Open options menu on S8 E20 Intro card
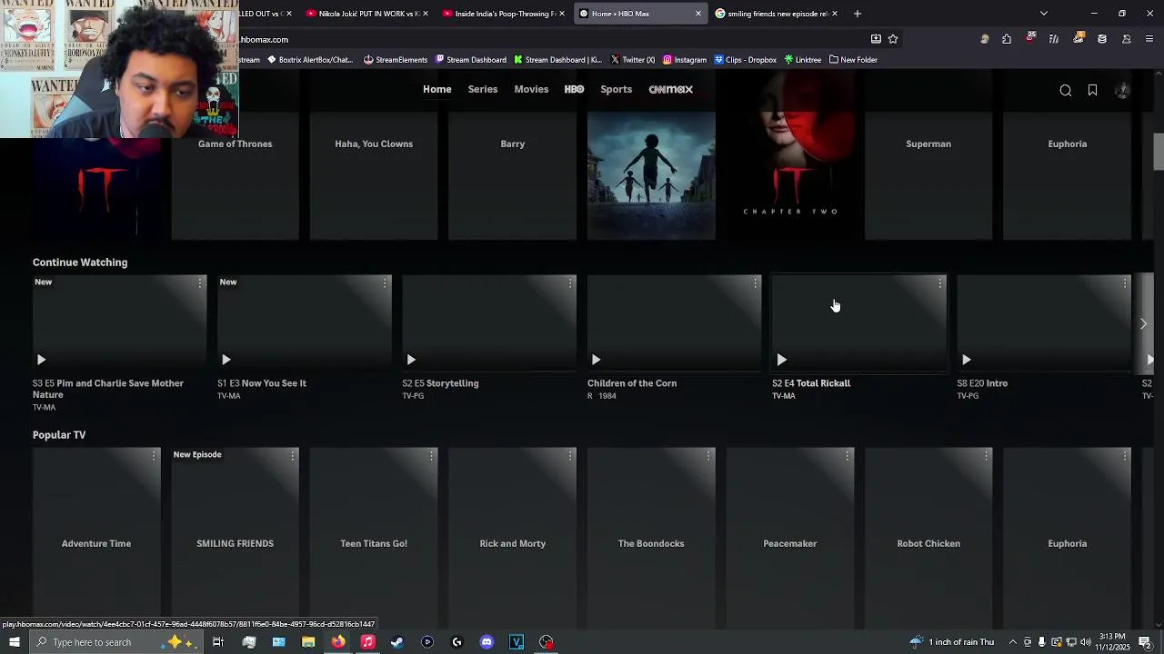Viewport: 1164px width, 654px height. (x=1124, y=283)
